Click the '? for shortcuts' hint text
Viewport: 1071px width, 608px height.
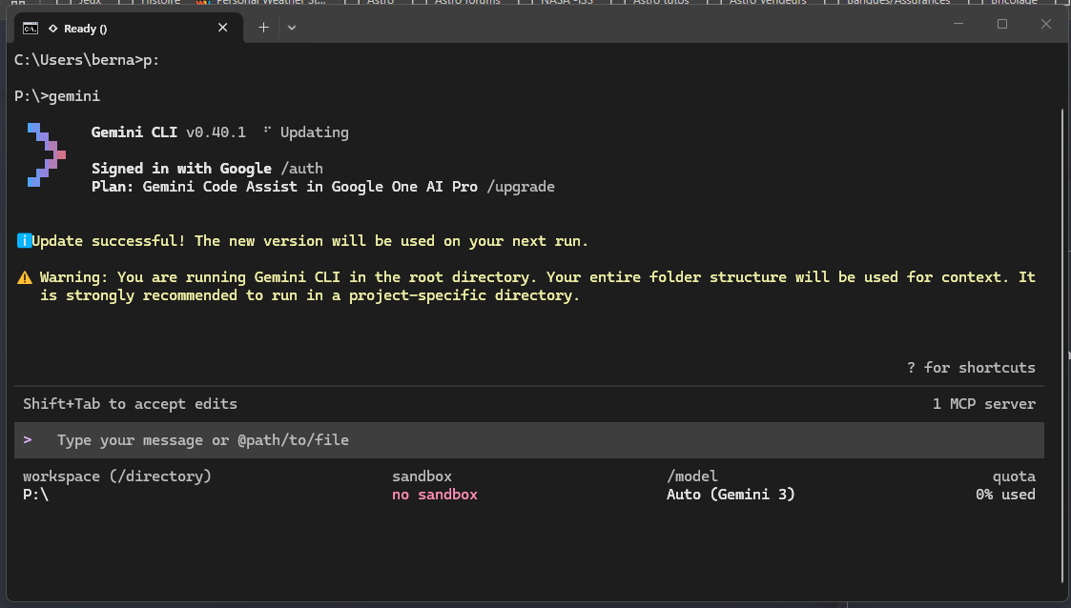pos(971,368)
